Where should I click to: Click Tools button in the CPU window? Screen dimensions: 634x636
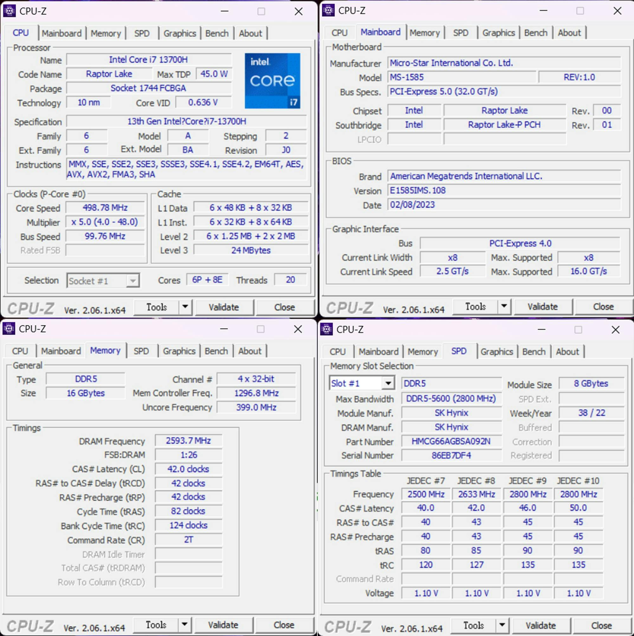click(x=157, y=307)
